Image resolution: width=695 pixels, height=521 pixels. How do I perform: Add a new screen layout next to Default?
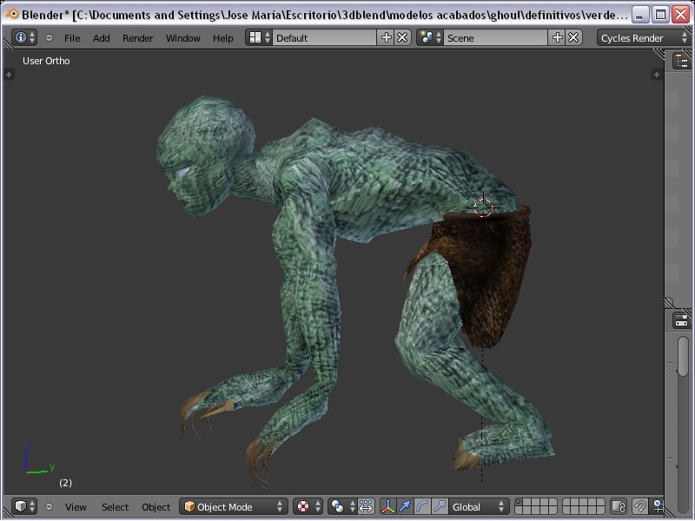point(387,37)
